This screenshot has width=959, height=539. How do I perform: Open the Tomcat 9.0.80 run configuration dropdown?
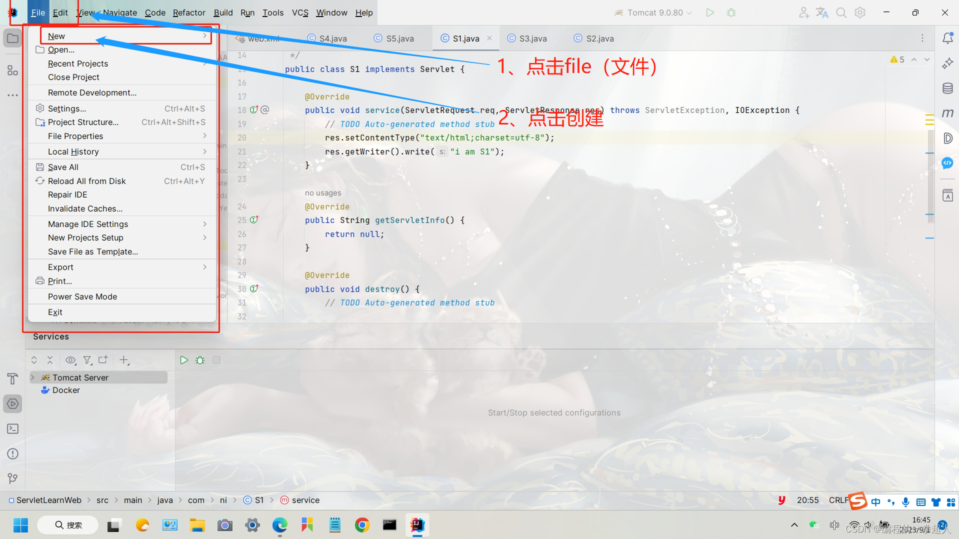(x=653, y=12)
